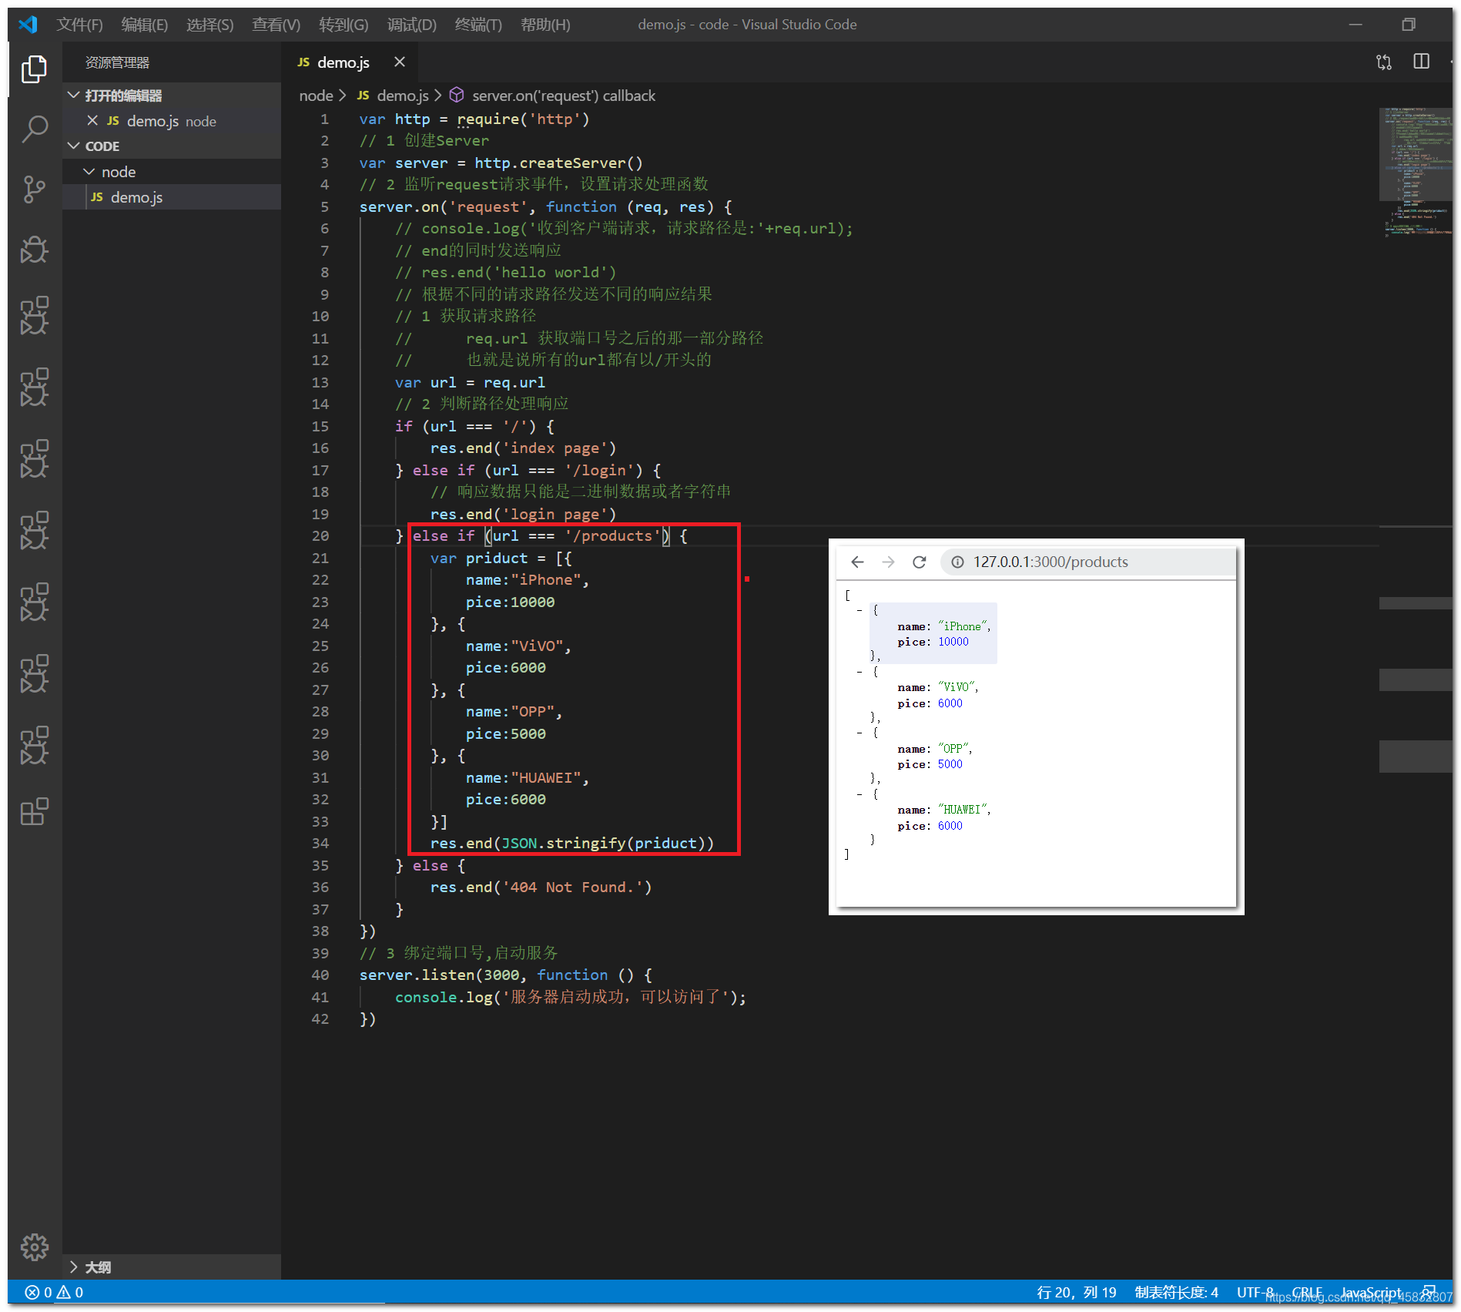Change the JavaScript language mode
This screenshot has height=1312, width=1461.
pyautogui.click(x=1371, y=1292)
